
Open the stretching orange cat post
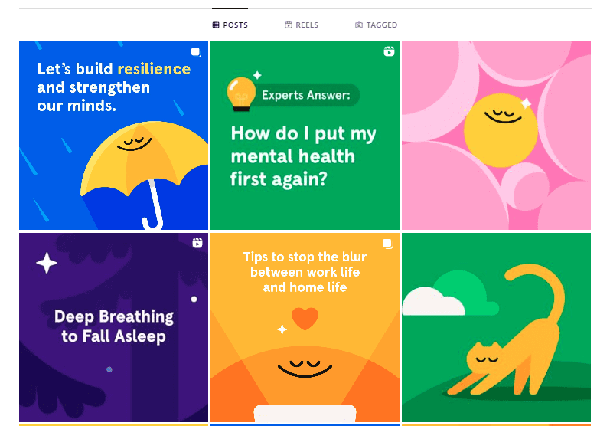coord(497,327)
